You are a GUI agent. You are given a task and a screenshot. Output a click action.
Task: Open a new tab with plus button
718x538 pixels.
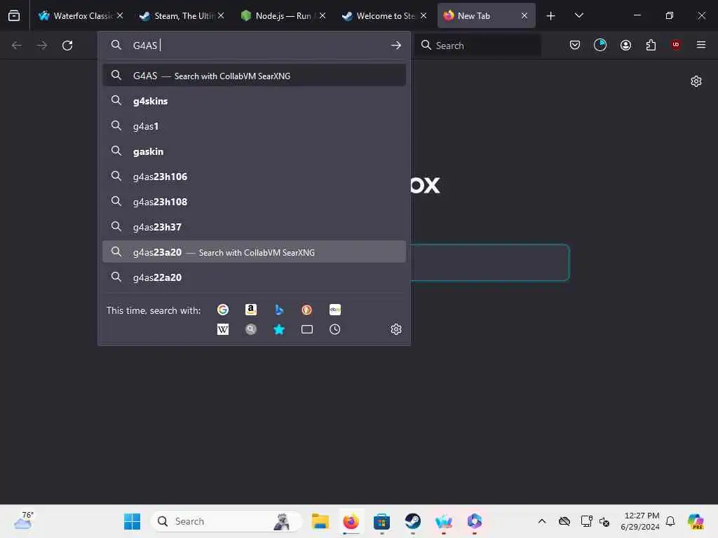pyautogui.click(x=551, y=16)
